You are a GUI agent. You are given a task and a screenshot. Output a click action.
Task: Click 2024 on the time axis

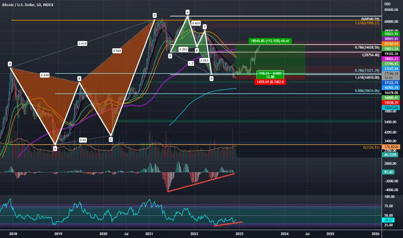[285, 234]
